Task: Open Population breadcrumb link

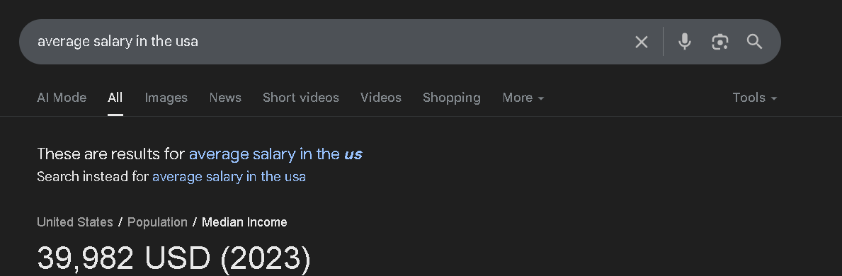Action: point(157,222)
